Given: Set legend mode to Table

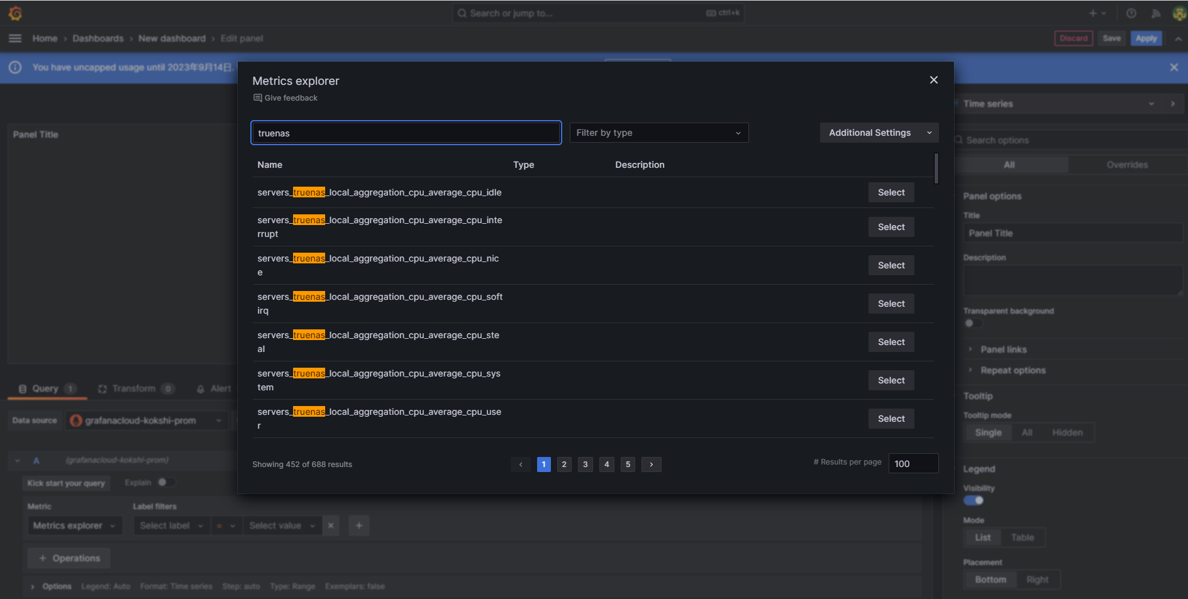Looking at the screenshot, I should 1022,537.
